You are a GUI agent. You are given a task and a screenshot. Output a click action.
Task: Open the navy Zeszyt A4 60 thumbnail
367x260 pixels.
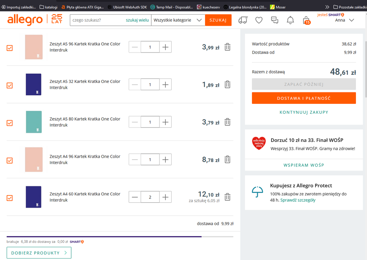pyautogui.click(x=33, y=197)
